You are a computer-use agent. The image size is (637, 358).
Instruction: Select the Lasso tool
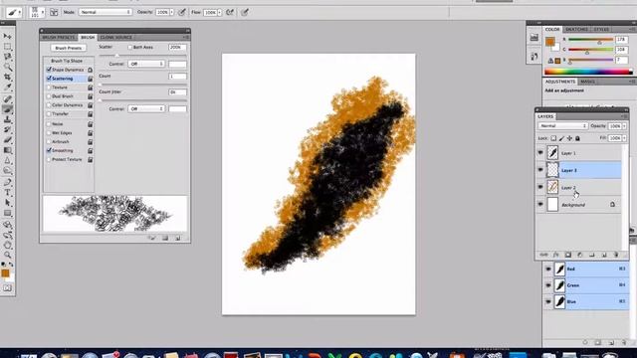tap(7, 57)
